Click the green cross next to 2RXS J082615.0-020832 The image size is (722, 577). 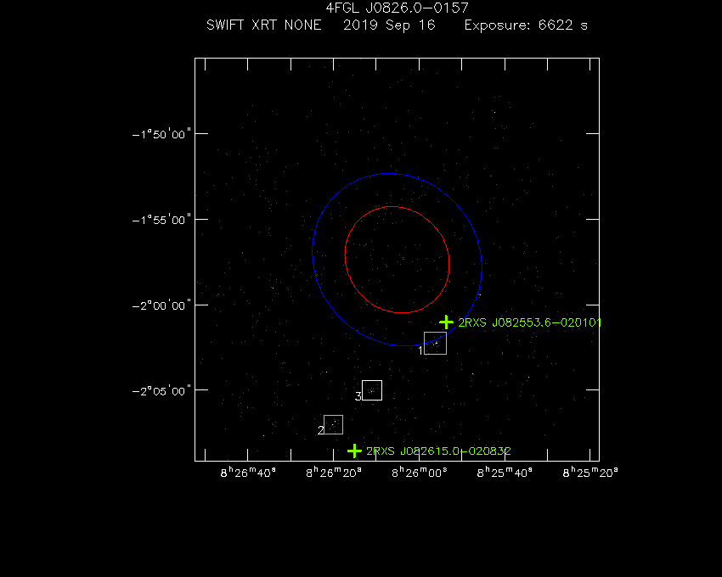(x=354, y=451)
